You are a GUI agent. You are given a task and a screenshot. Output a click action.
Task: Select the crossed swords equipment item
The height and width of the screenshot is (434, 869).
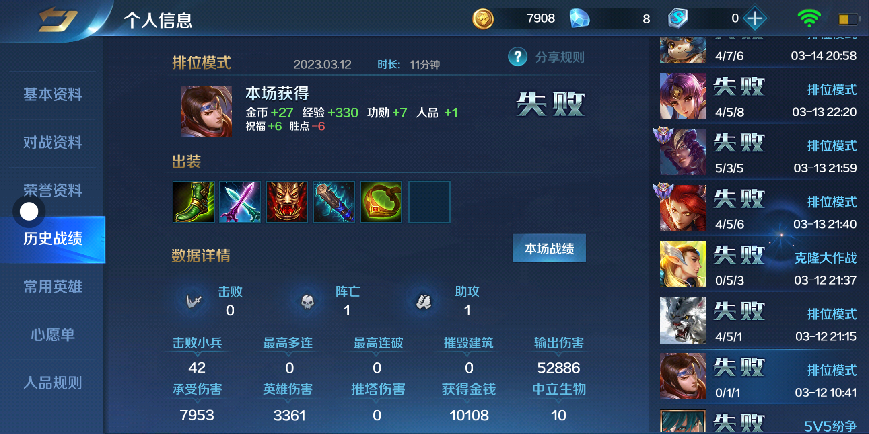240,202
